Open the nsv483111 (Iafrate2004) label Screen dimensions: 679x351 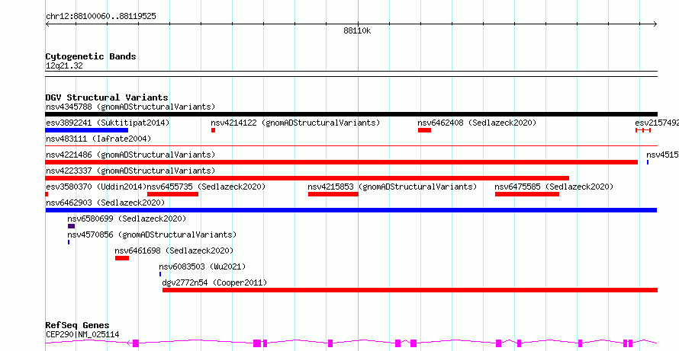click(x=98, y=139)
